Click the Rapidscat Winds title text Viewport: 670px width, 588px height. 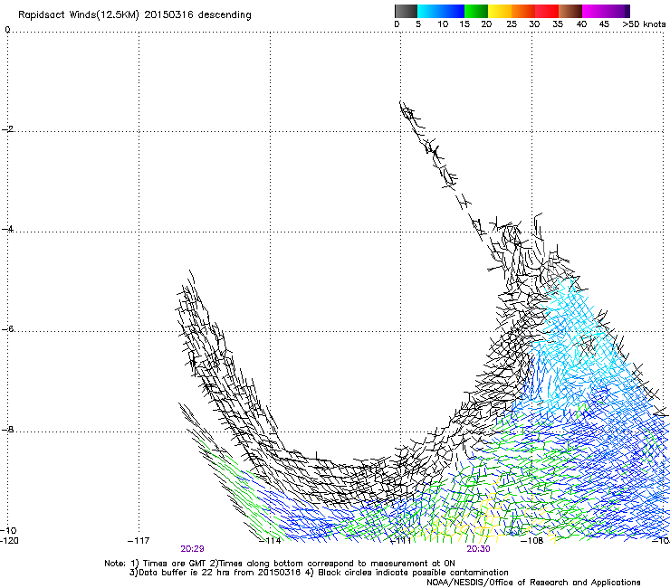click(135, 14)
